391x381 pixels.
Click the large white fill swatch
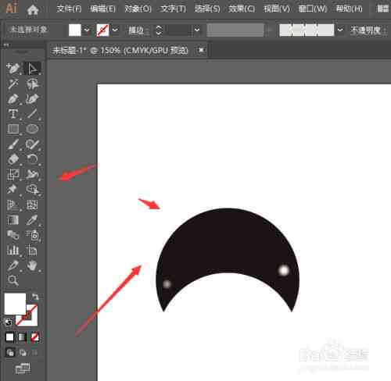pos(15,304)
